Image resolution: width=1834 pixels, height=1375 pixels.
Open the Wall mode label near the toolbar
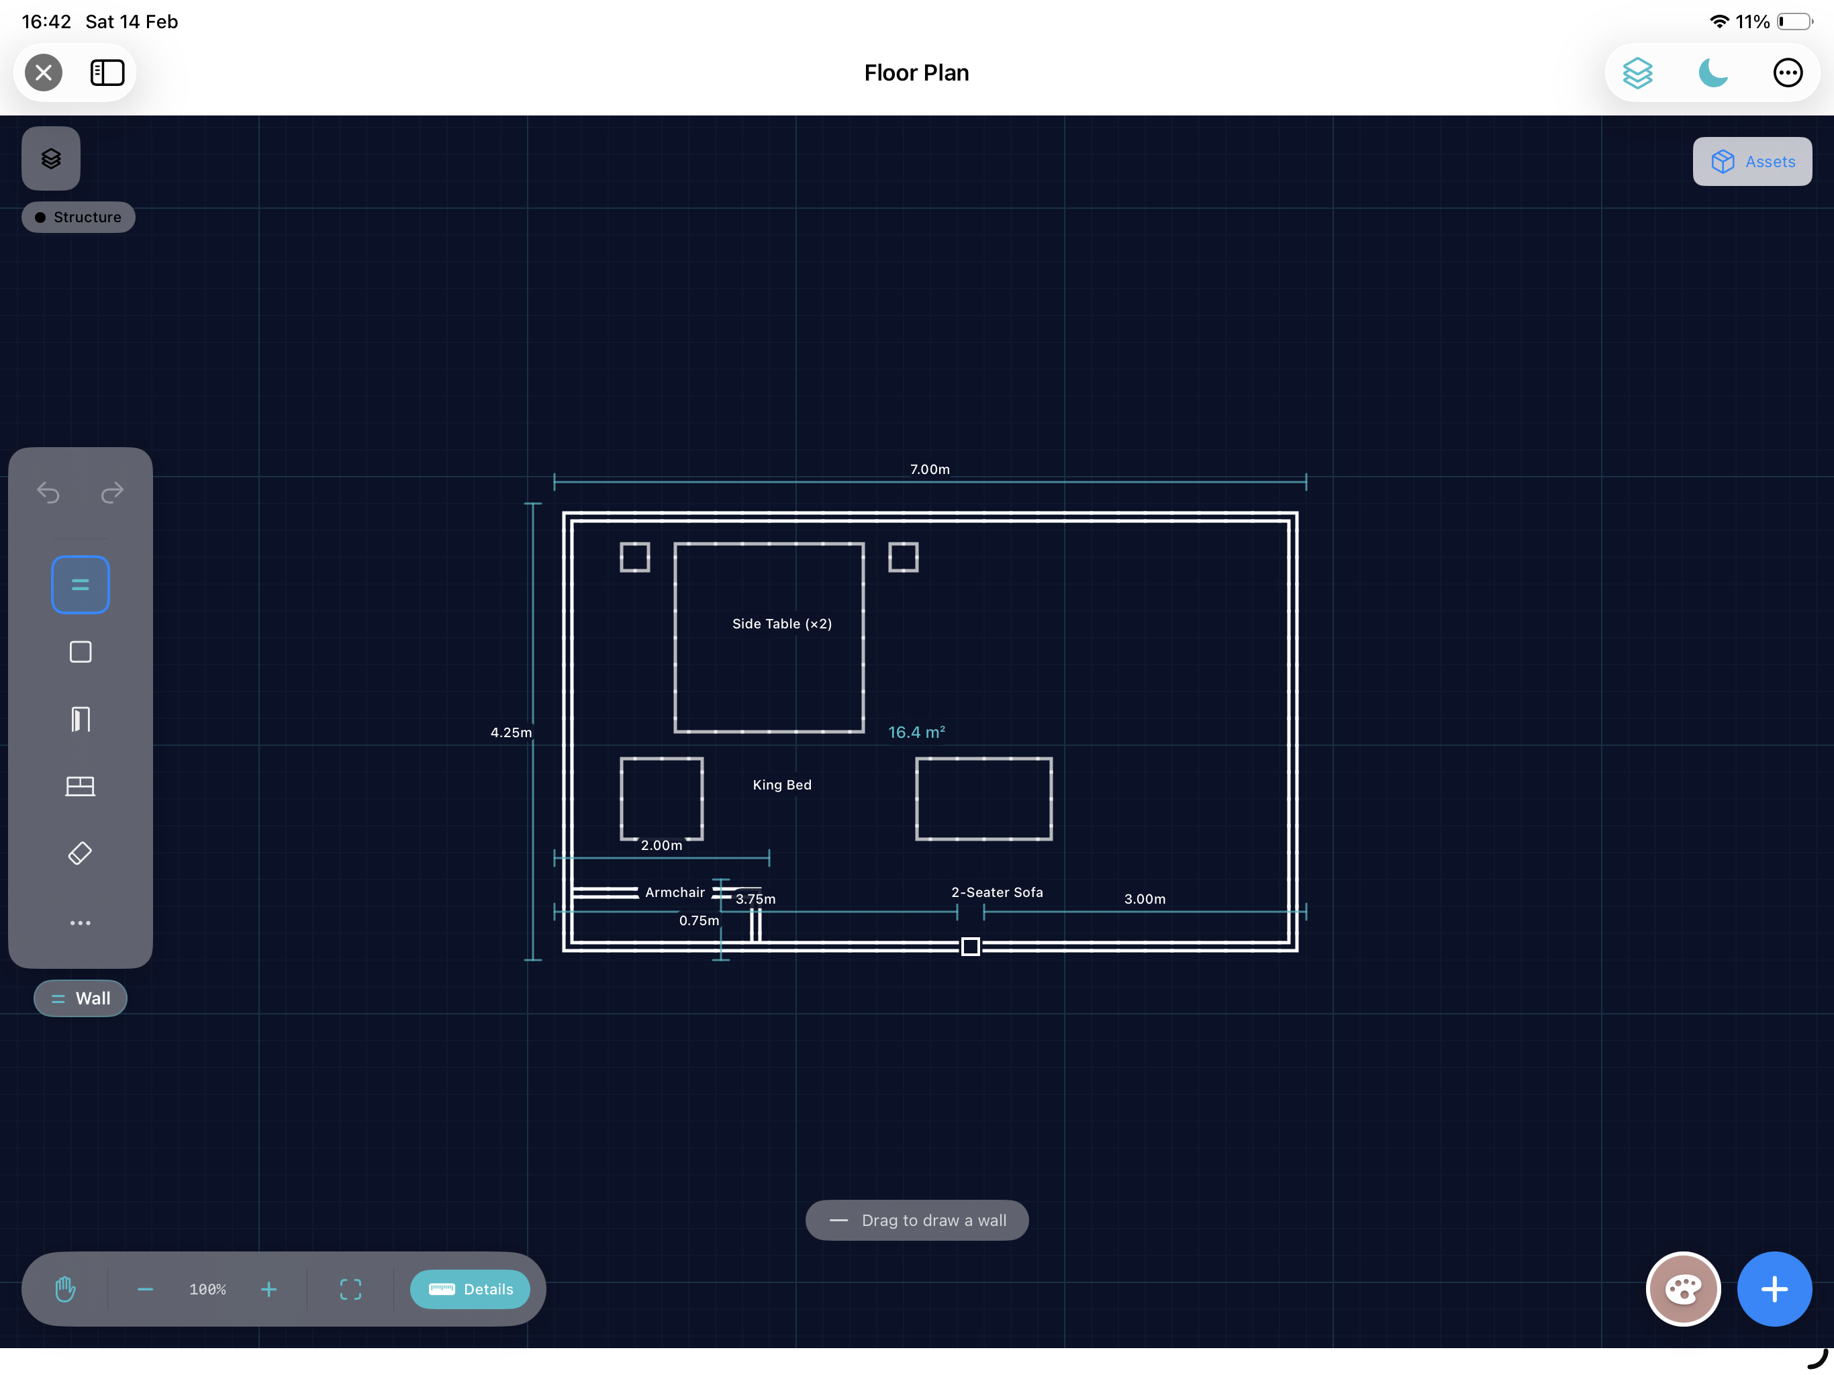pos(80,998)
